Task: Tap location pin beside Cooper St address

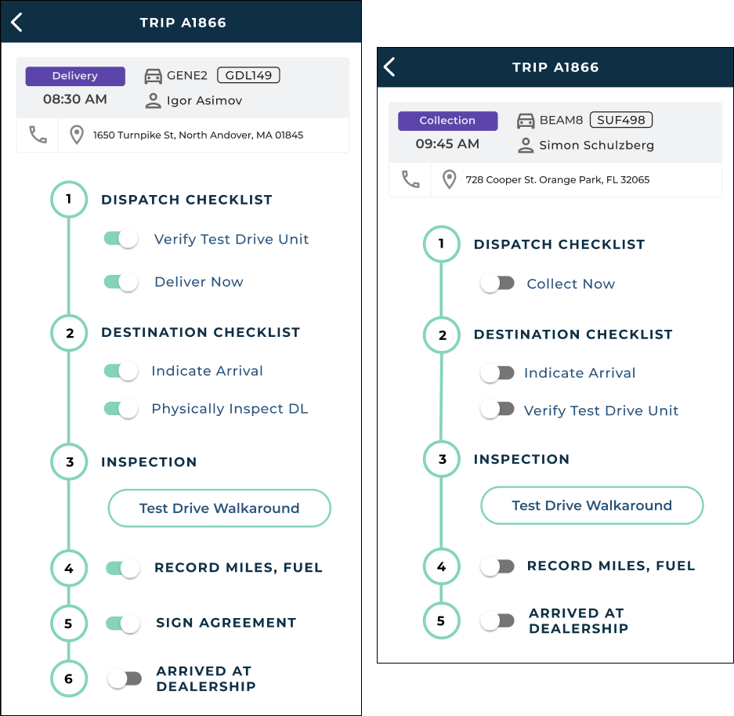Action: [x=449, y=180]
